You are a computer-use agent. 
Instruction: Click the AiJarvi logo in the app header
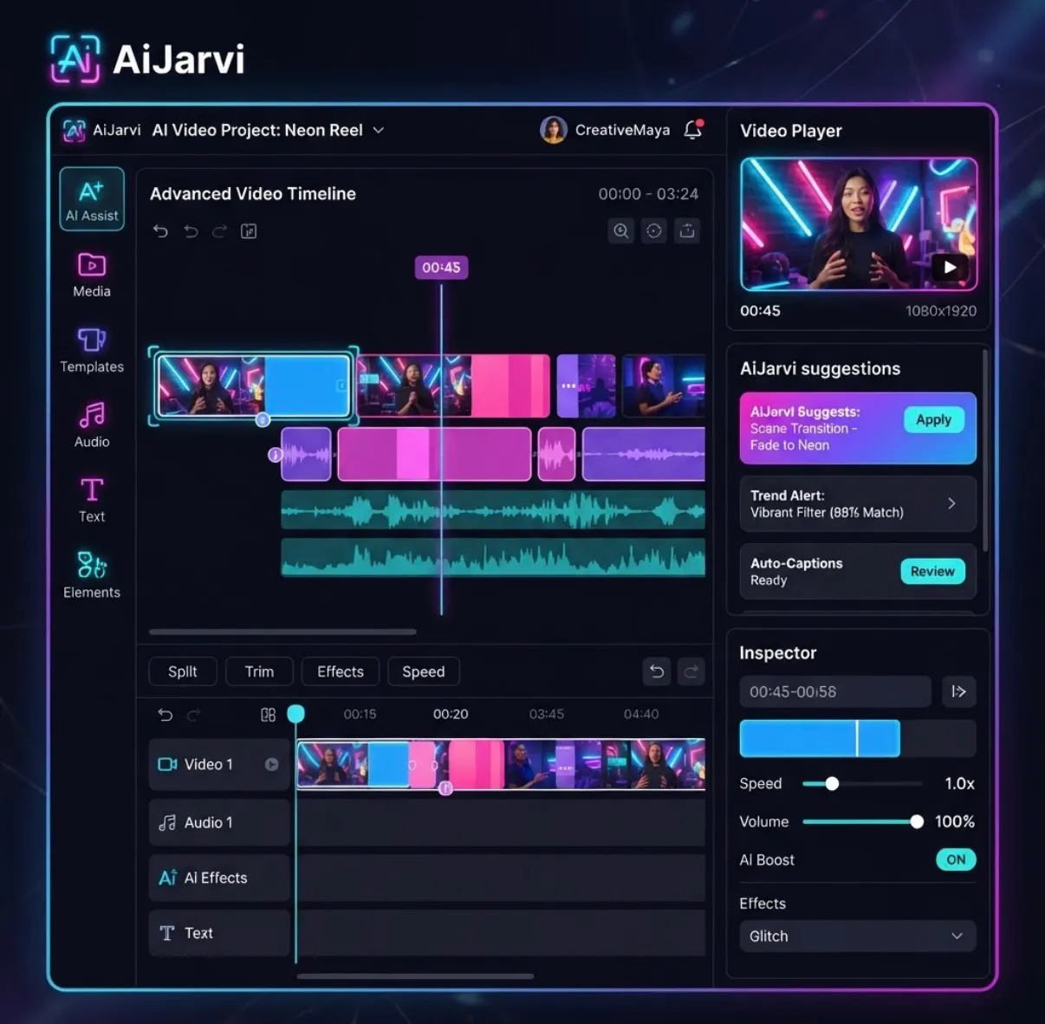[75, 131]
